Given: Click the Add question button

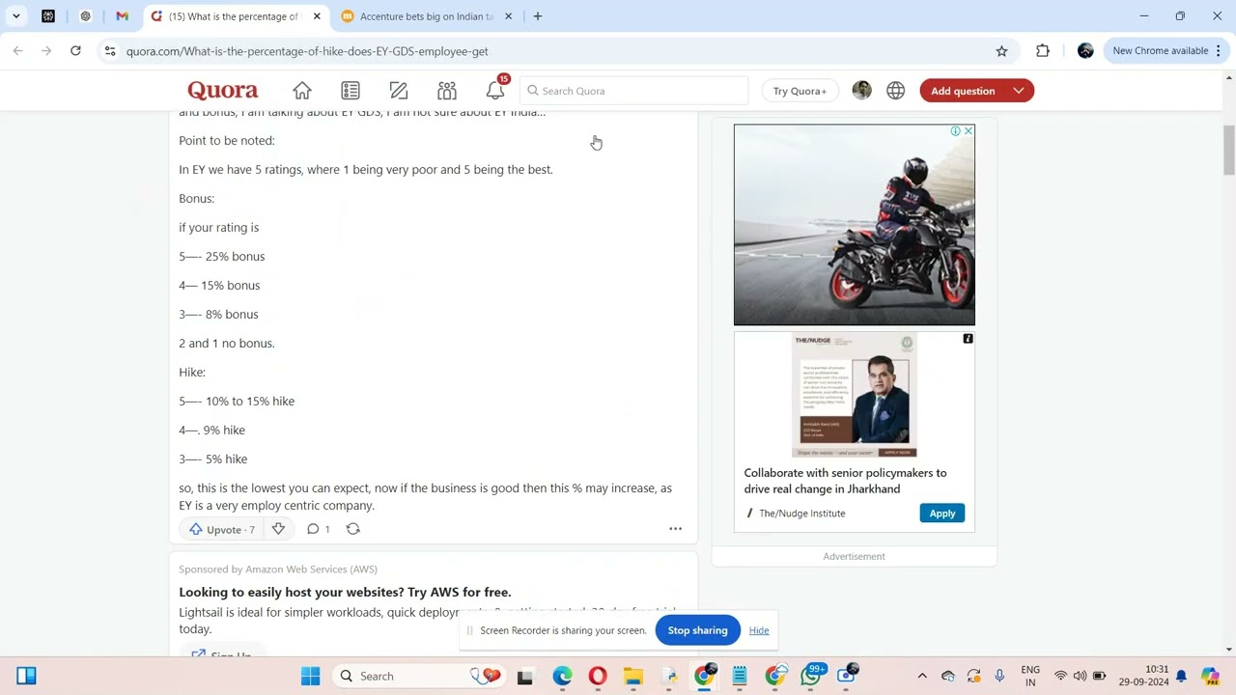Looking at the screenshot, I should 963,91.
